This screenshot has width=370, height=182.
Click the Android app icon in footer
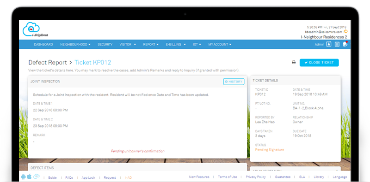tap(23, 177)
